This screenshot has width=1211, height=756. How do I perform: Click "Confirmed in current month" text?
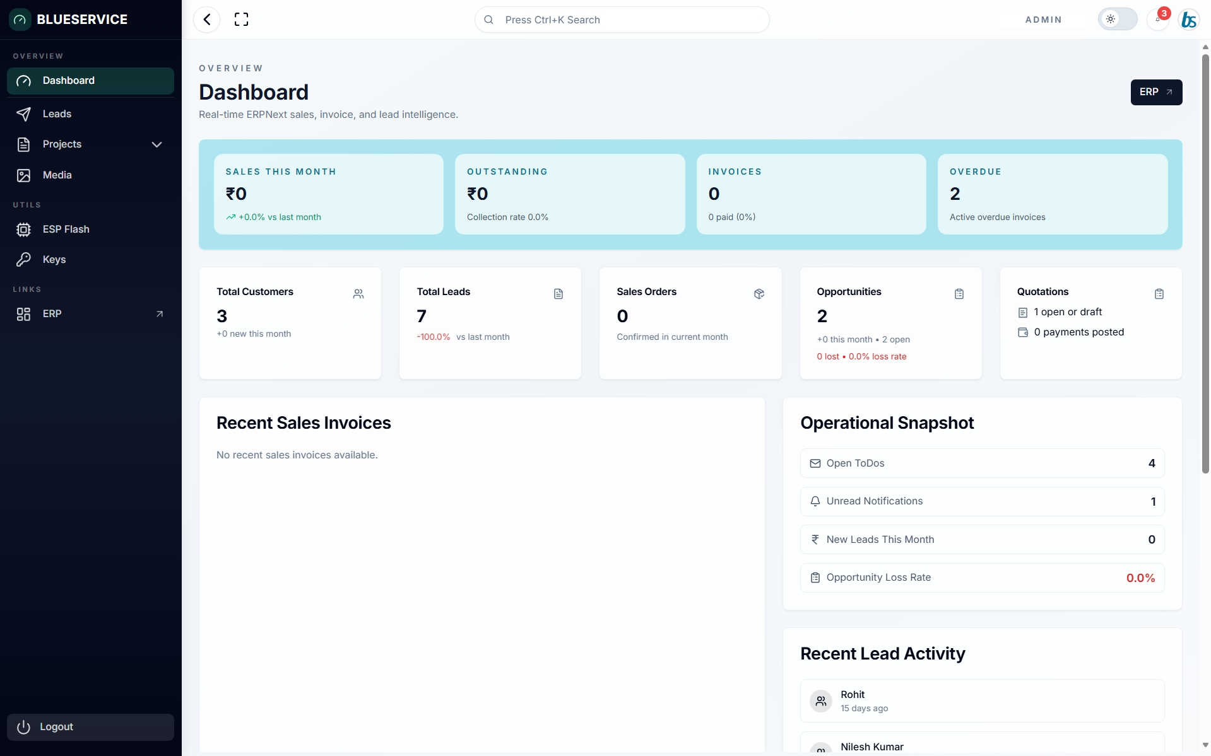672,337
